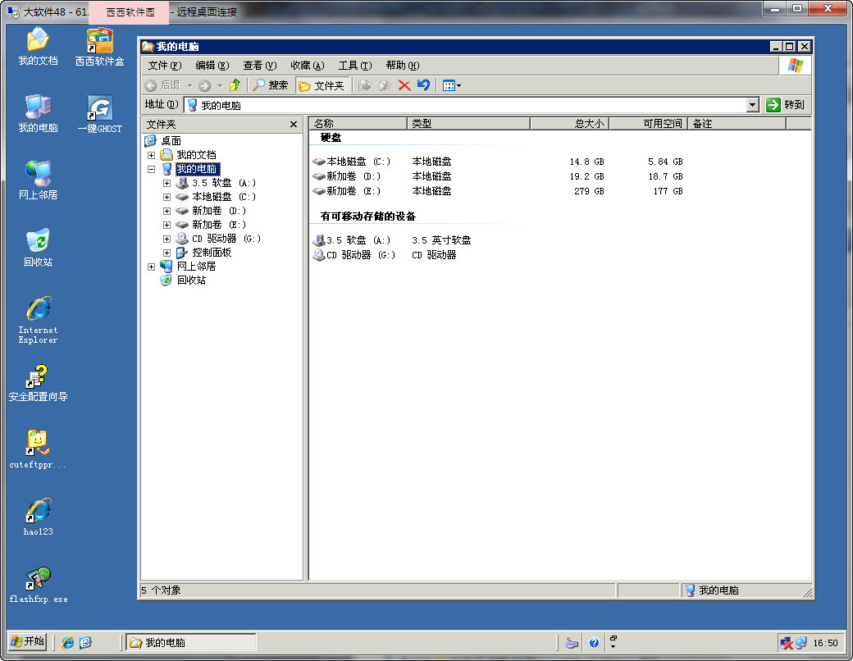Click 一键GHOST desktop icon
853x661 pixels.
coord(99,115)
